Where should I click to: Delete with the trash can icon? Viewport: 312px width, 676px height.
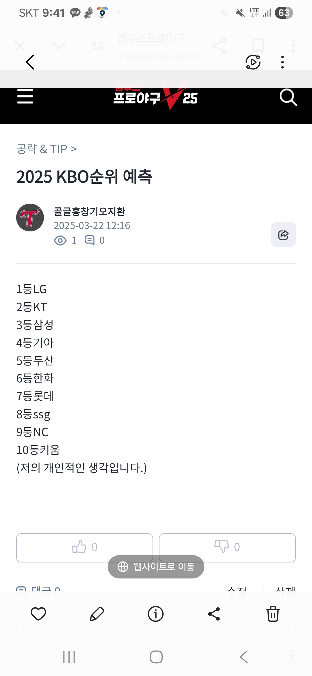click(x=273, y=614)
